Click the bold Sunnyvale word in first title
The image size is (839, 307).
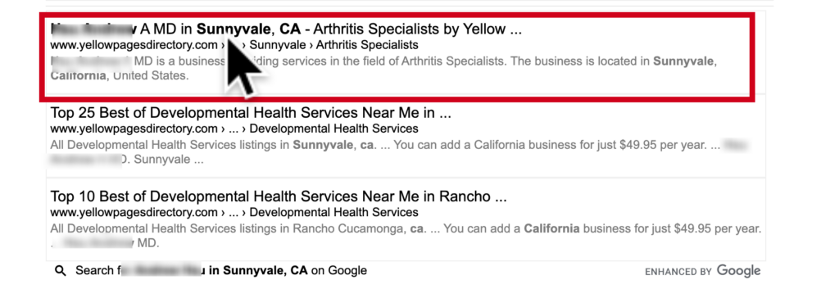pyautogui.click(x=234, y=29)
